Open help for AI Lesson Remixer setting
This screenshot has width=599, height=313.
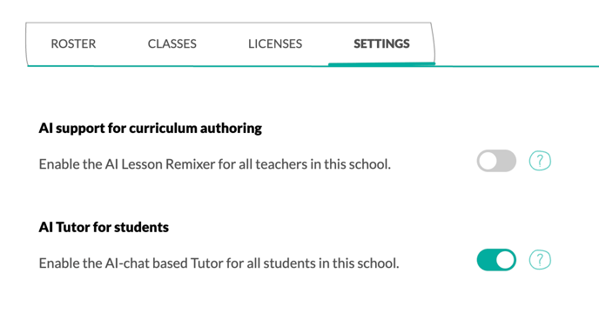tap(540, 161)
